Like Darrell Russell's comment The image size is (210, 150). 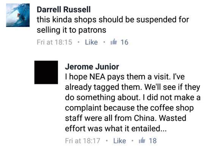(91, 42)
